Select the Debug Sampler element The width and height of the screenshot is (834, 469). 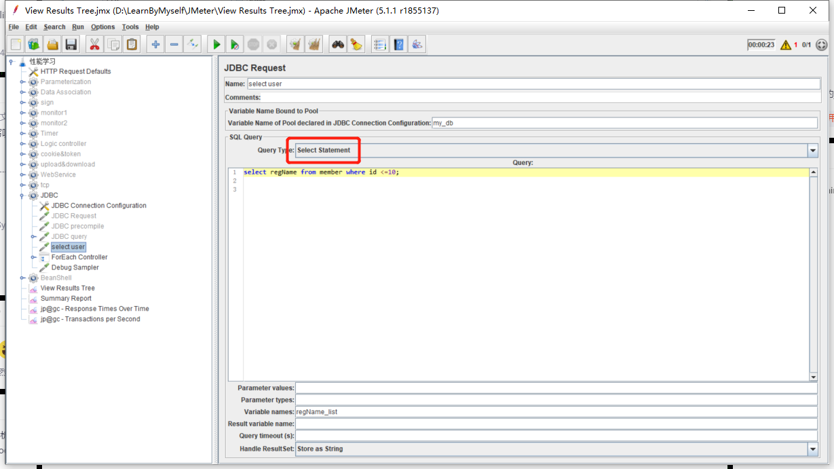75,267
